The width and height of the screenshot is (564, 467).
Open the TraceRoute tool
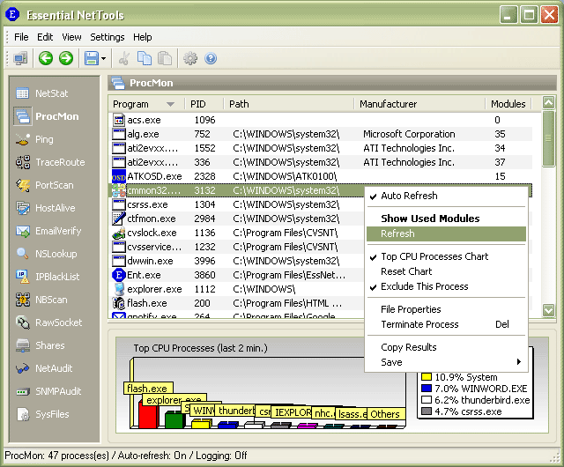tap(50, 162)
